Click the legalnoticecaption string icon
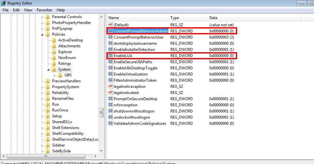Viewport: 314px width, 164px height. (110, 86)
